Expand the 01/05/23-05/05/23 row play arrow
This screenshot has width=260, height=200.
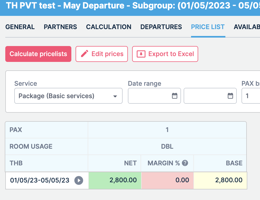[79, 180]
